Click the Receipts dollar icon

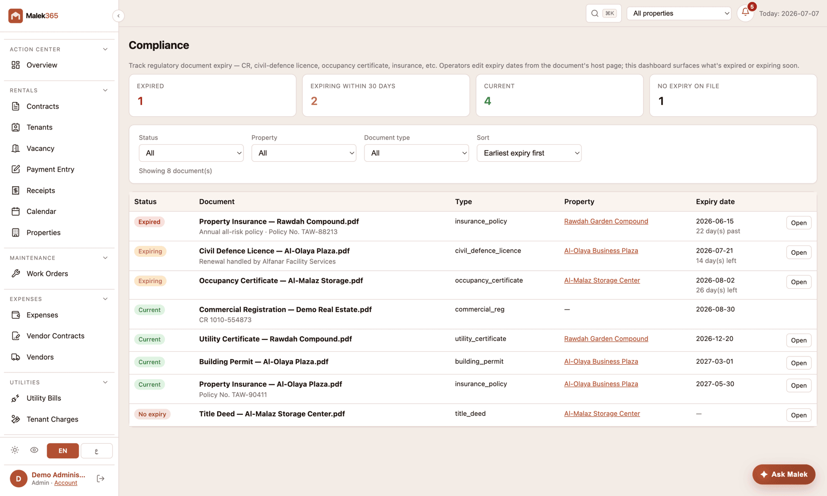pos(16,191)
